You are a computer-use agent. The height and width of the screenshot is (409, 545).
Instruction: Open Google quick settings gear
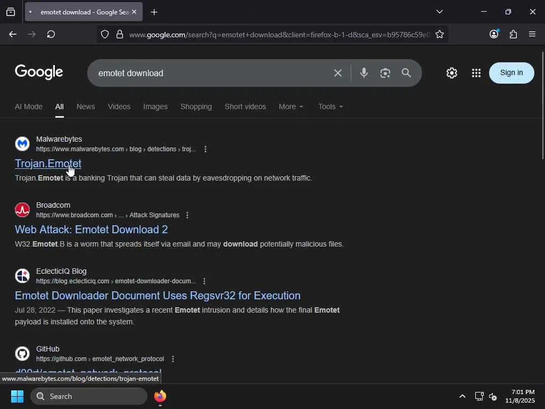pyautogui.click(x=451, y=73)
